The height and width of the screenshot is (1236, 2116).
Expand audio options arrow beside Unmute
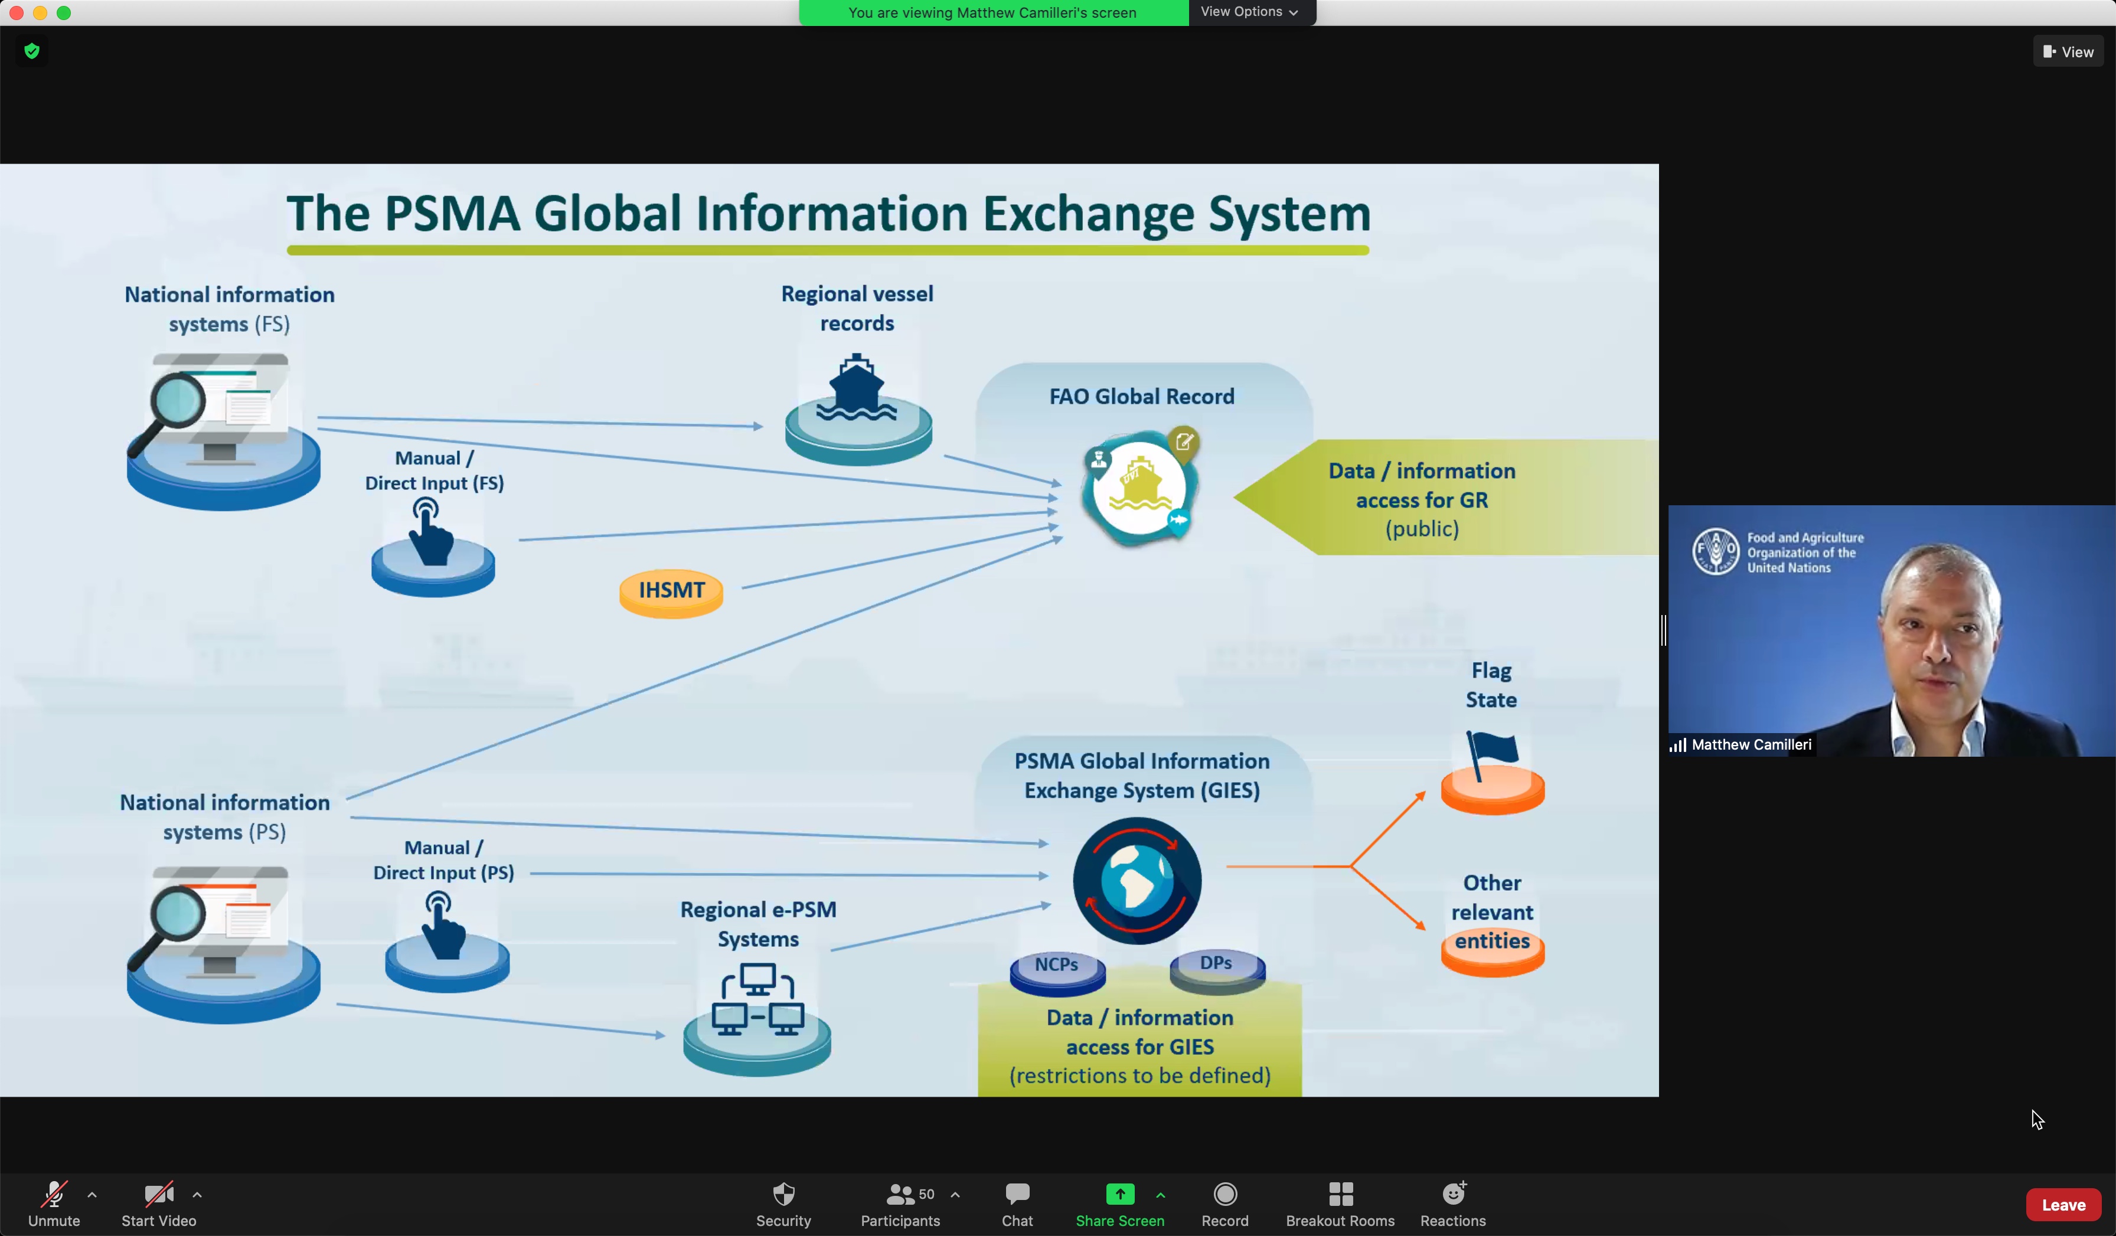click(x=92, y=1194)
